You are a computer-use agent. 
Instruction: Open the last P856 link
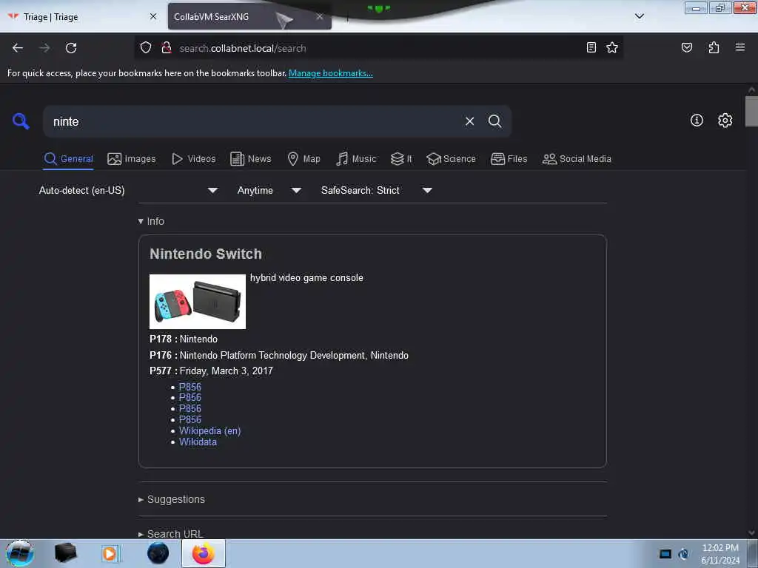[190, 420]
